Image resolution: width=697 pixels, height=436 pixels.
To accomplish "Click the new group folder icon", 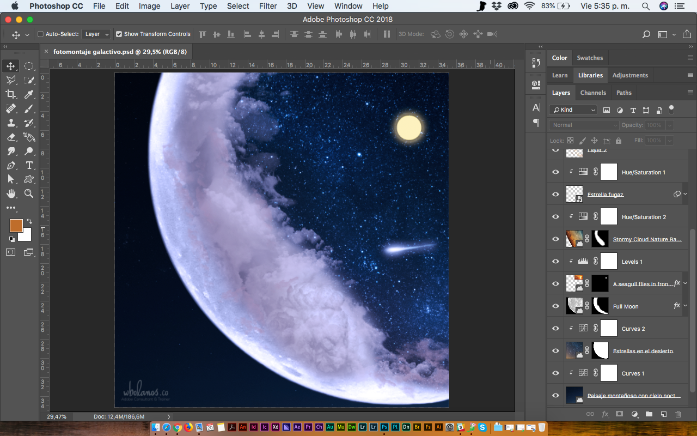I will click(x=649, y=414).
